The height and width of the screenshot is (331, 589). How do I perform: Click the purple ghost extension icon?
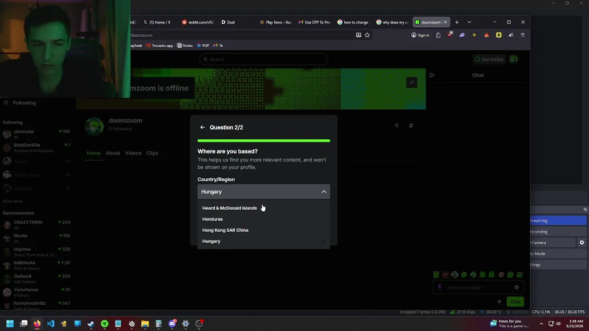462,35
